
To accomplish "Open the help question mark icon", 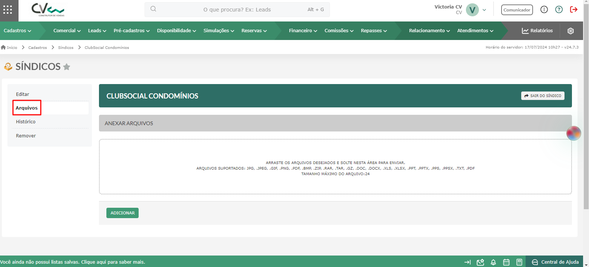I will (x=559, y=10).
